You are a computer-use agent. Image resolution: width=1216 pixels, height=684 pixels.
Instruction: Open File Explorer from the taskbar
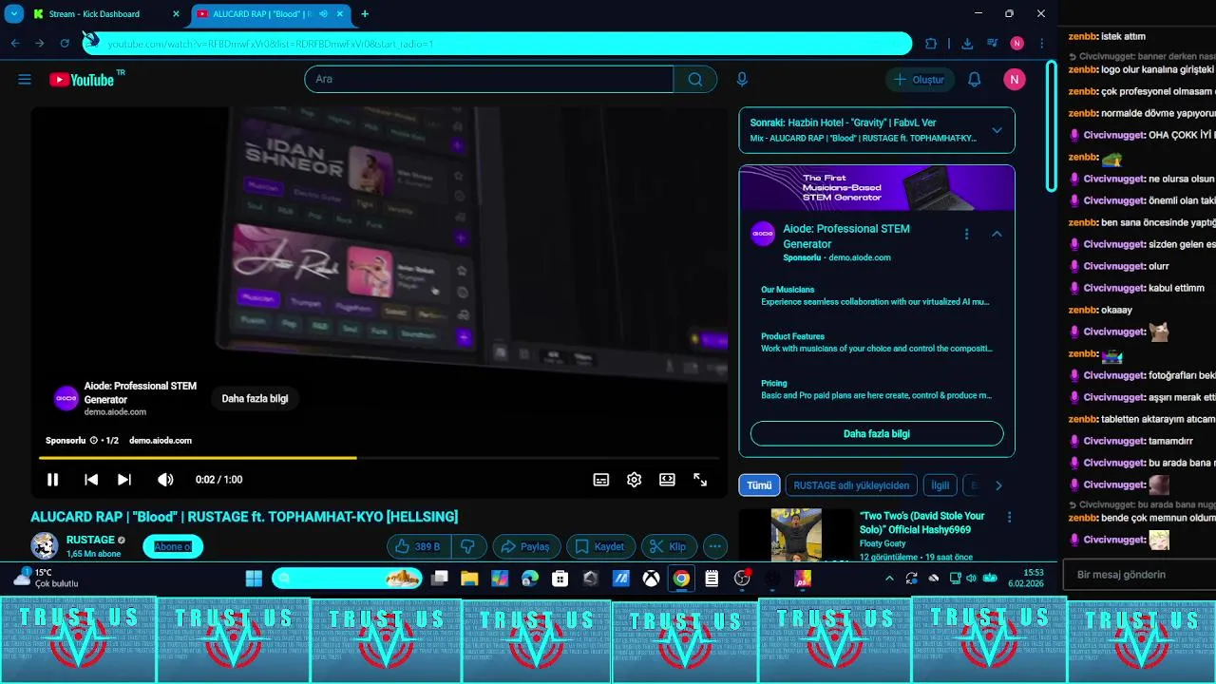tap(469, 579)
